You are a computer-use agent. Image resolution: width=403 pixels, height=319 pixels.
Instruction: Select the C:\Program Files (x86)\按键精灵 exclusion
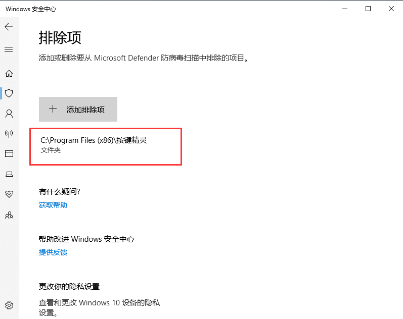coord(106,146)
